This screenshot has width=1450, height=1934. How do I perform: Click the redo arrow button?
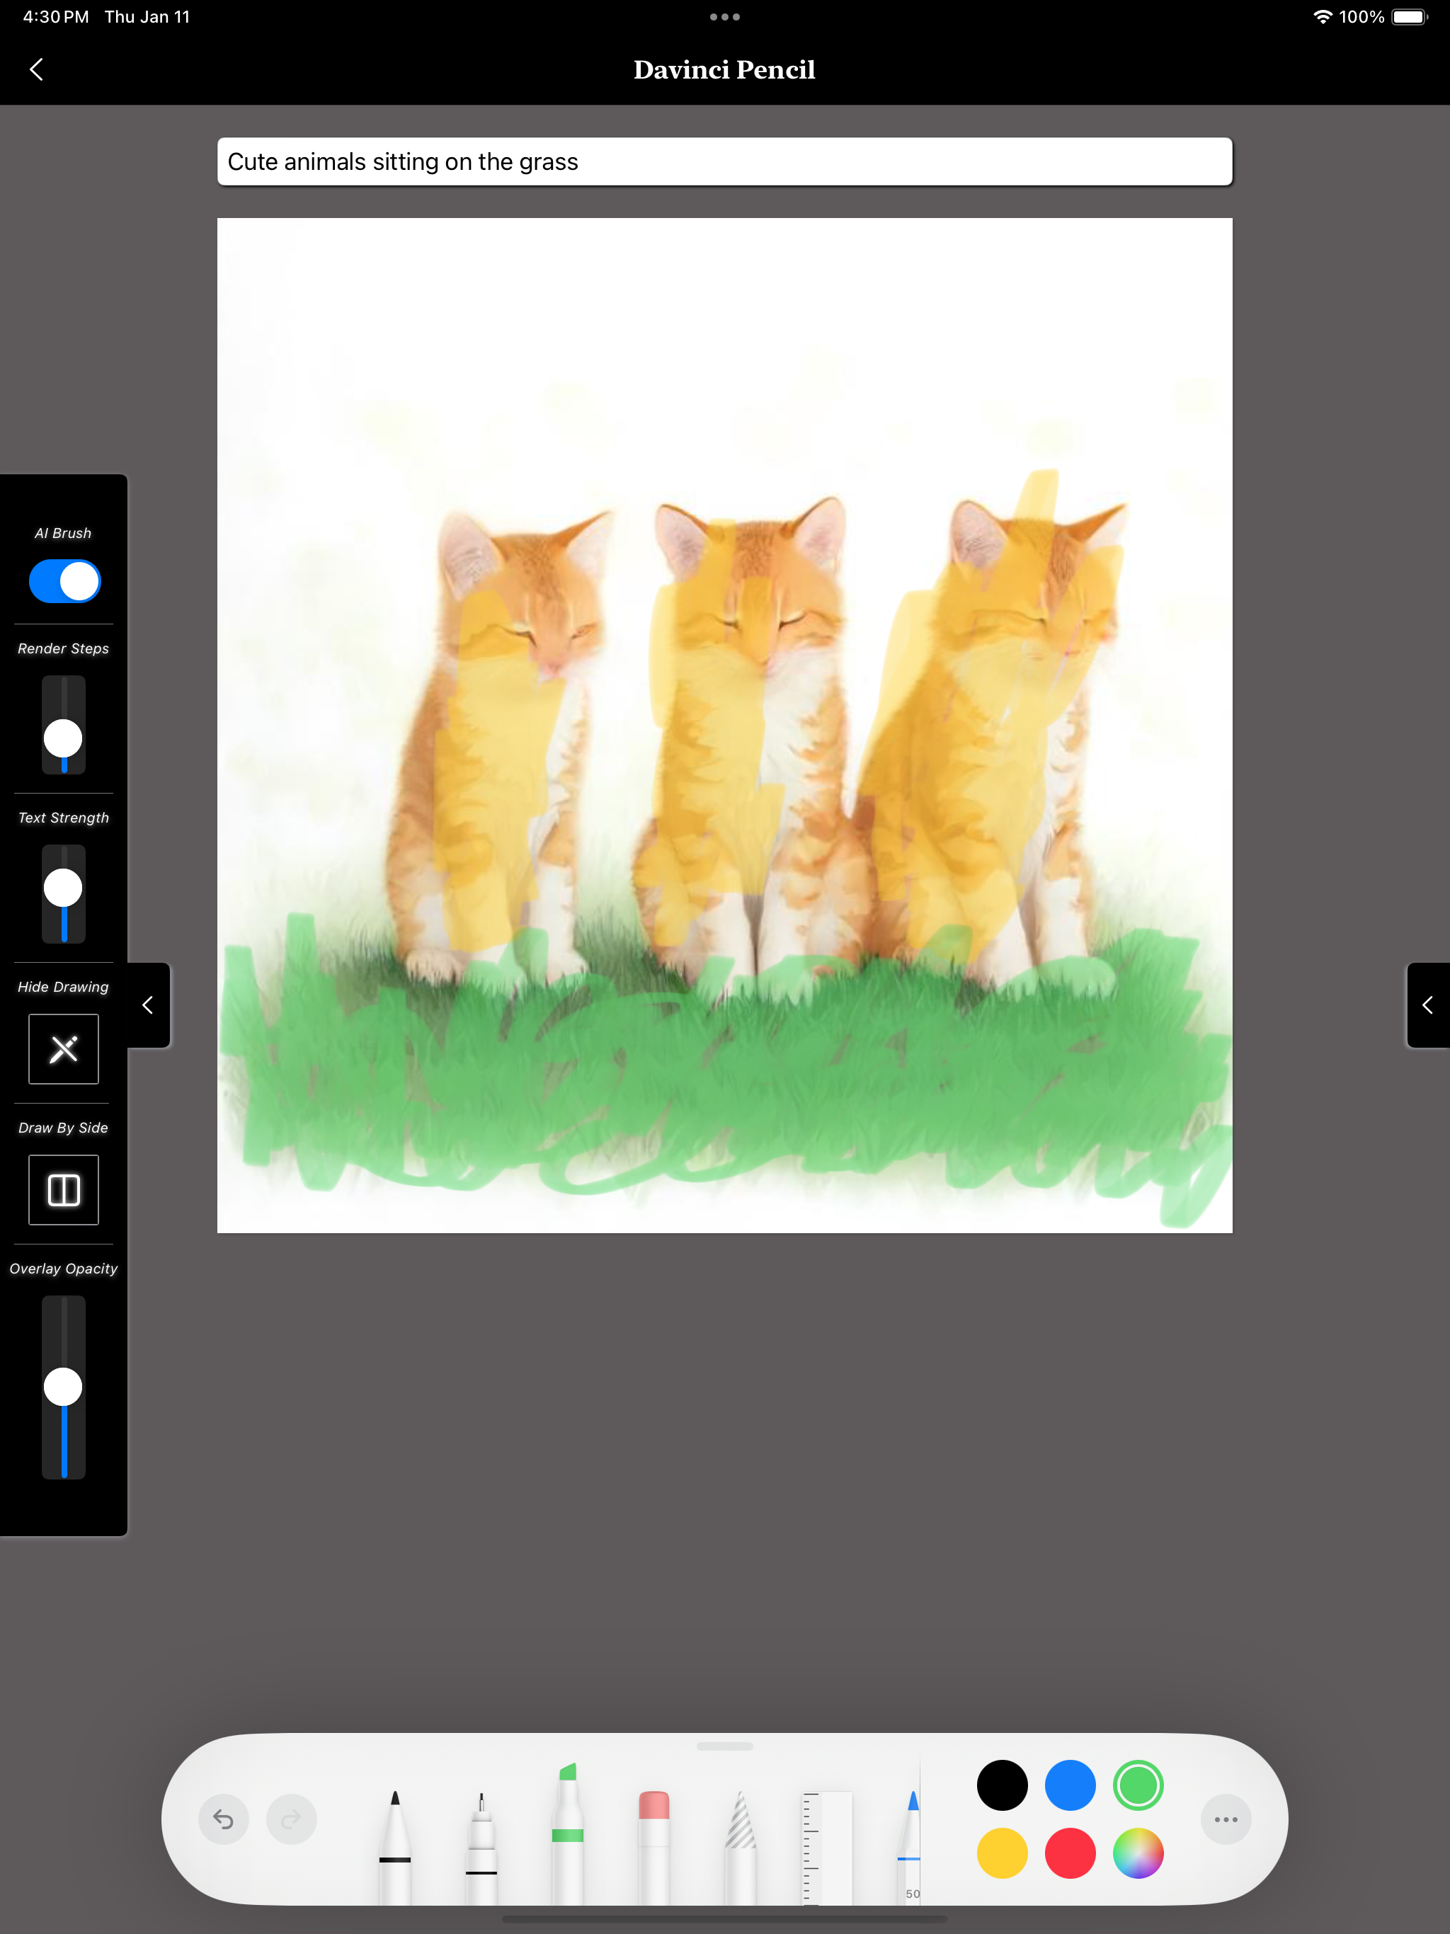[x=291, y=1819]
